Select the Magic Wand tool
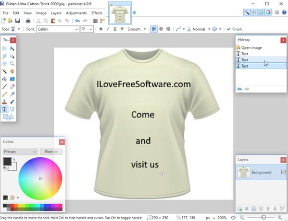 click(4, 71)
